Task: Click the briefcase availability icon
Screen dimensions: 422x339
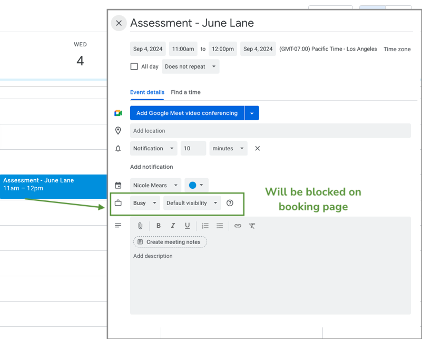Action: [x=118, y=203]
